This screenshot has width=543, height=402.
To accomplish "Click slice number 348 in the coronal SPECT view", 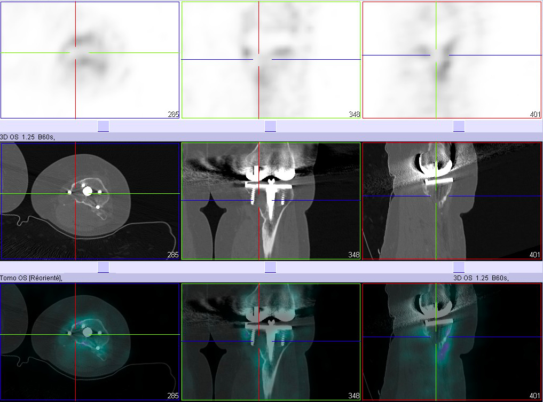I will click(355, 114).
